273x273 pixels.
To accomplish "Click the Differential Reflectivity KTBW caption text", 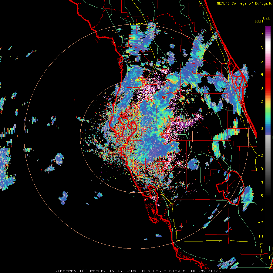I will tap(138, 271).
